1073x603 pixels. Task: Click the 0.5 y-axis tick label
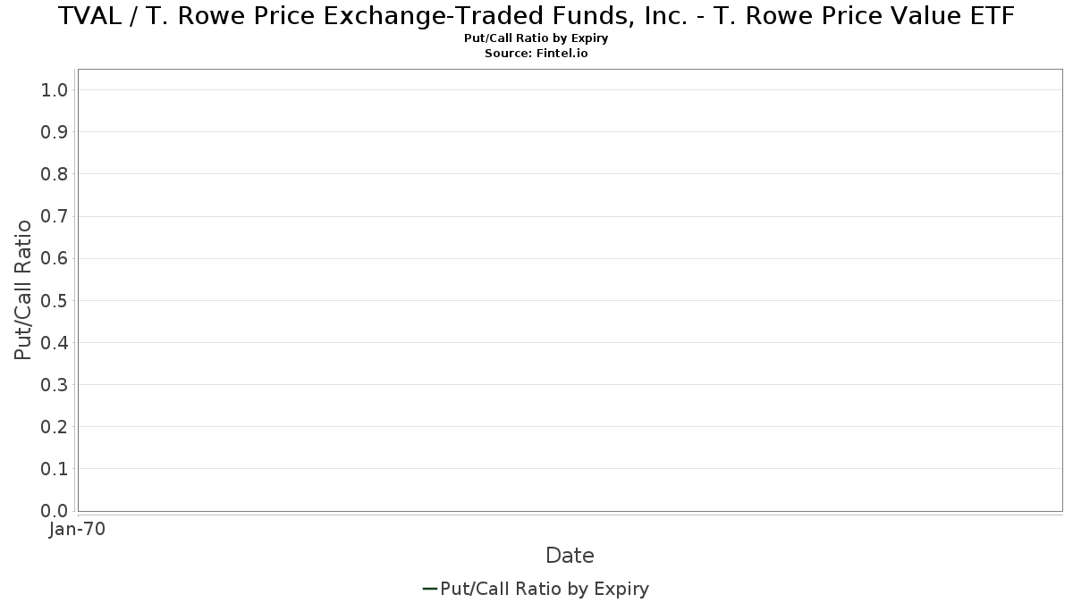click(55, 300)
